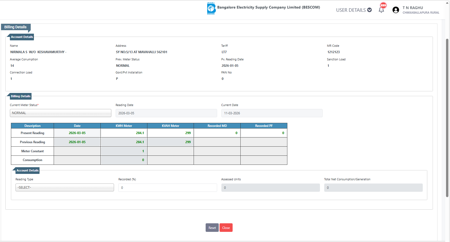Open the Reading Type select dropdown

[x=65, y=188]
